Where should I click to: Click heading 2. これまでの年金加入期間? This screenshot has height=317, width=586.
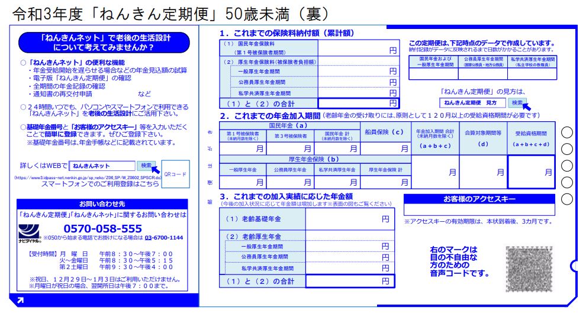[270, 116]
